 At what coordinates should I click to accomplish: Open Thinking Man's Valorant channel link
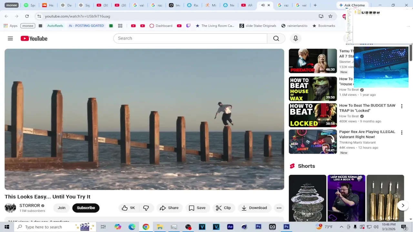pos(357,142)
